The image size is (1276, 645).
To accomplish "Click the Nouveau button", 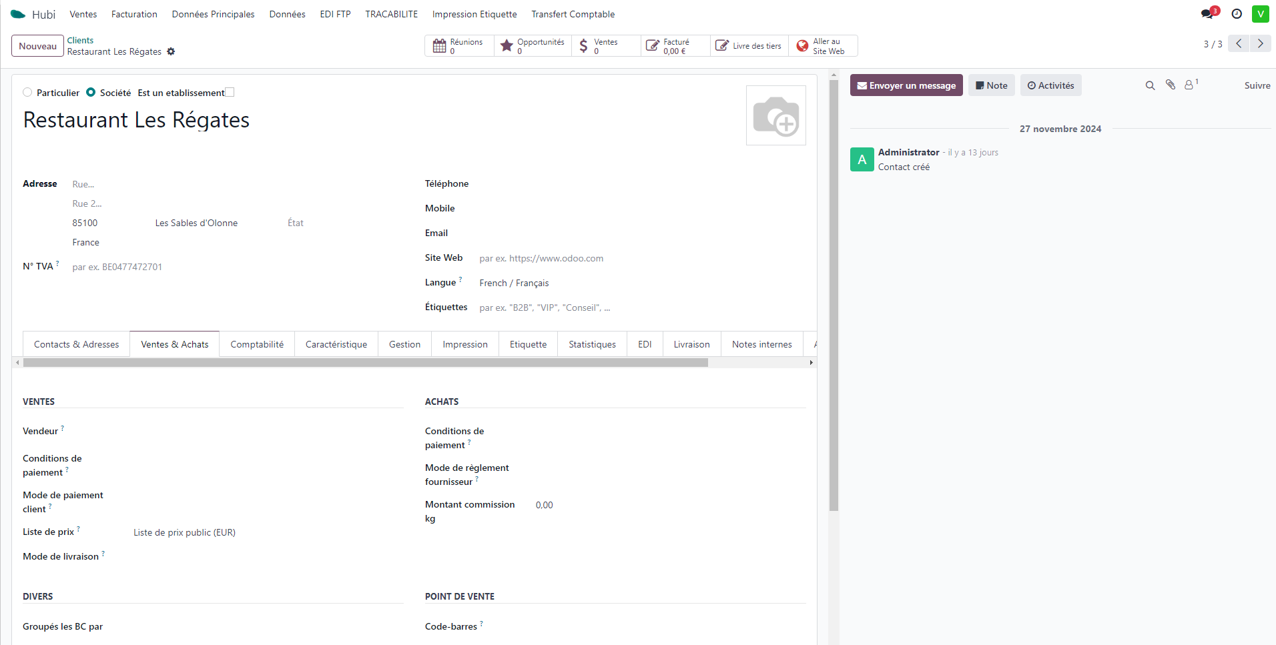I will coord(37,45).
